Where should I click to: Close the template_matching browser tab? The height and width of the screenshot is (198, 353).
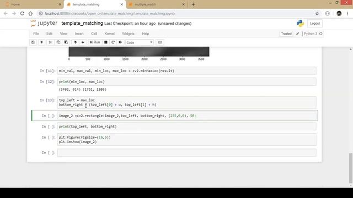(121, 4)
